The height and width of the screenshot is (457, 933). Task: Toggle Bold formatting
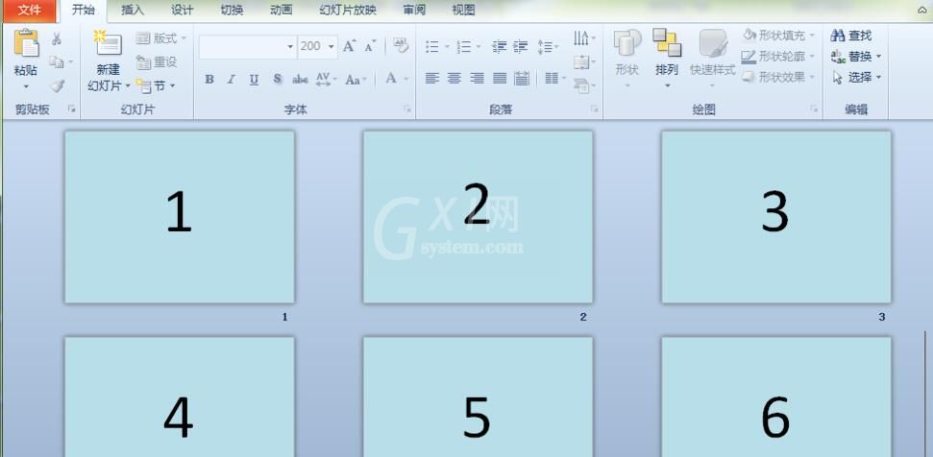point(209,79)
